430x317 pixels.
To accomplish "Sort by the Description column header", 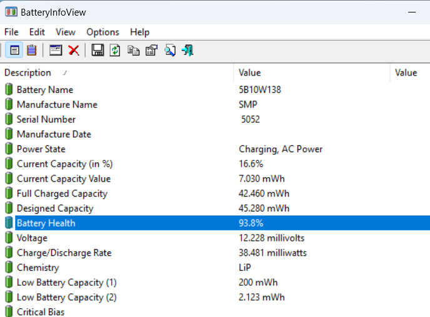I will 27,73.
